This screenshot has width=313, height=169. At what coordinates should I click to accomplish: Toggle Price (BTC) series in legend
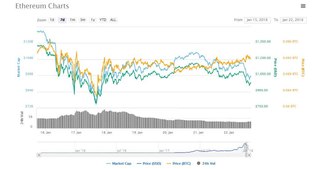coord(179,163)
